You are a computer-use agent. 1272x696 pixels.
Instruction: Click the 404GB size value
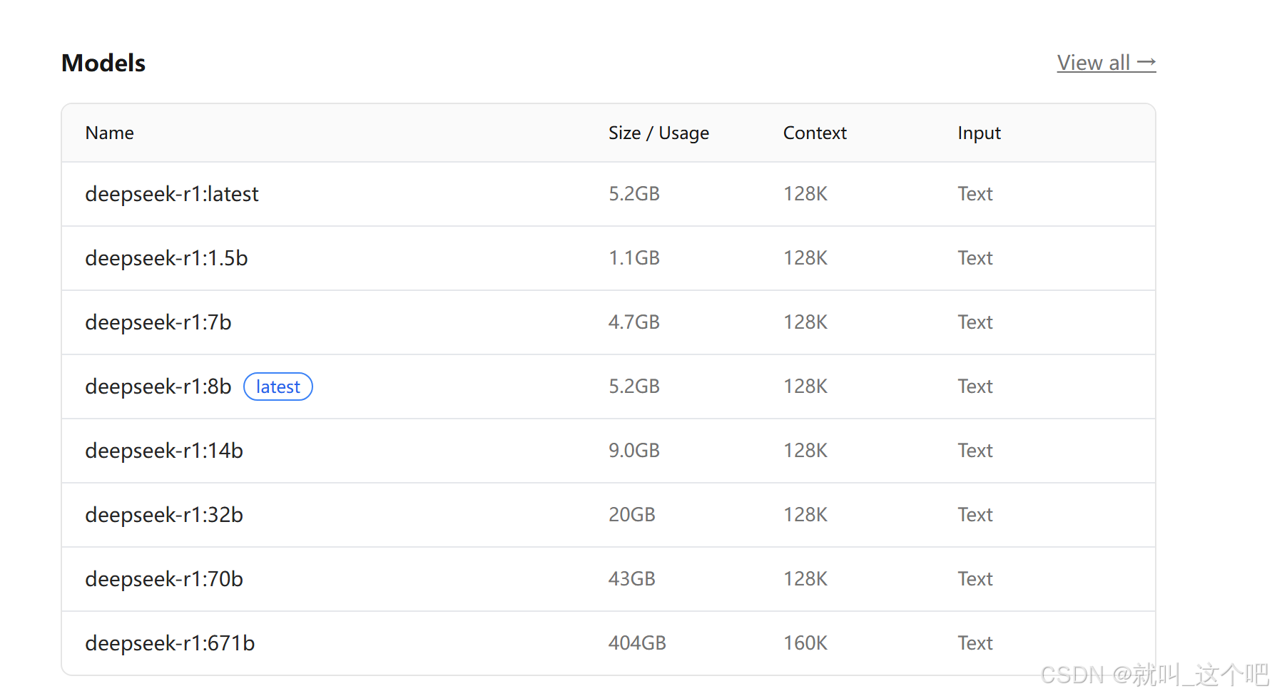pos(637,643)
